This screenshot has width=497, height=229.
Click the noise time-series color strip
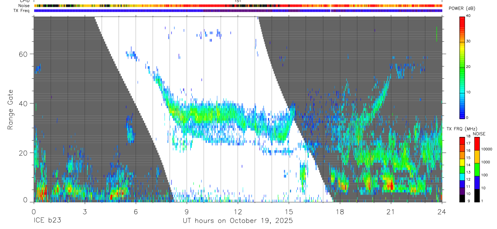pos(238,6)
